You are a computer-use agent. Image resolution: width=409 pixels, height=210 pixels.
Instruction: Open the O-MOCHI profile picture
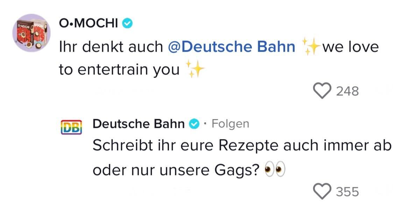pos(31,33)
